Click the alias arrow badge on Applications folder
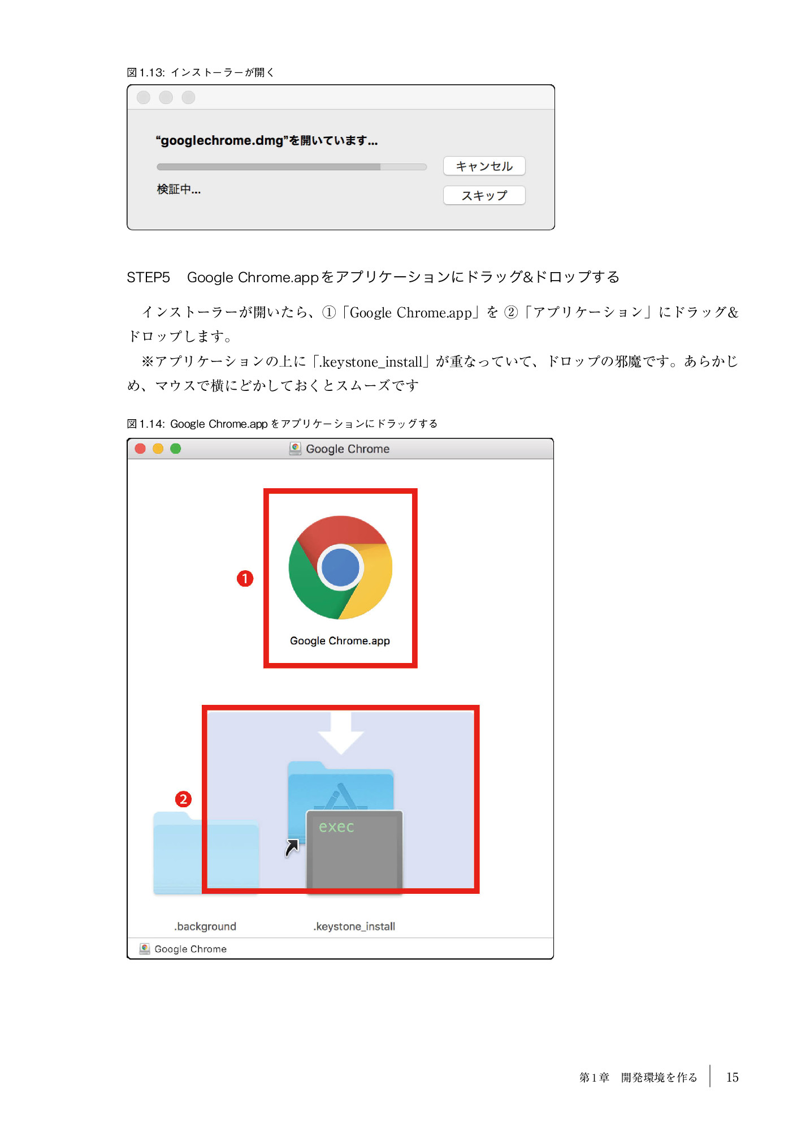The height and width of the screenshot is (1145, 810). [292, 847]
